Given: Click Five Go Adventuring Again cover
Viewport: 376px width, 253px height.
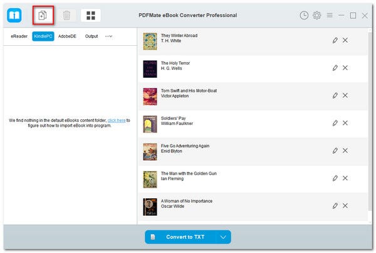Looking at the screenshot, I should point(150,152).
